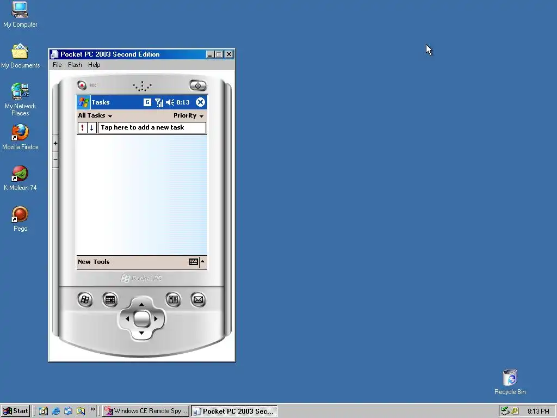Viewport: 557px width, 418px height.
Task: Click the D-pad down arrow
Action: coord(141,333)
